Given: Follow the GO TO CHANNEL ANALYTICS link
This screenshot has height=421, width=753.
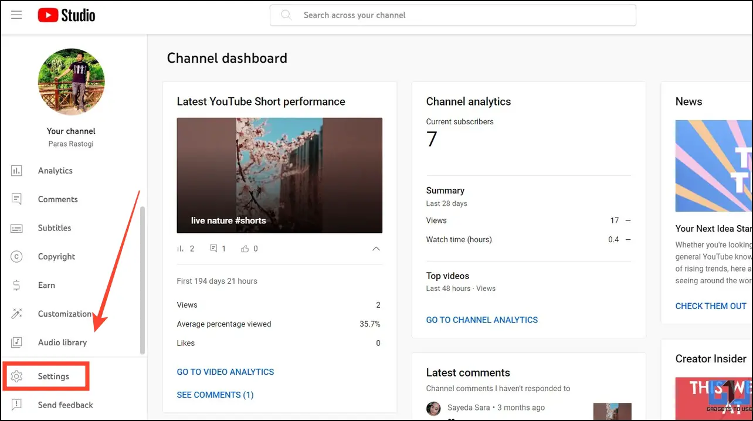Looking at the screenshot, I should tap(482, 320).
